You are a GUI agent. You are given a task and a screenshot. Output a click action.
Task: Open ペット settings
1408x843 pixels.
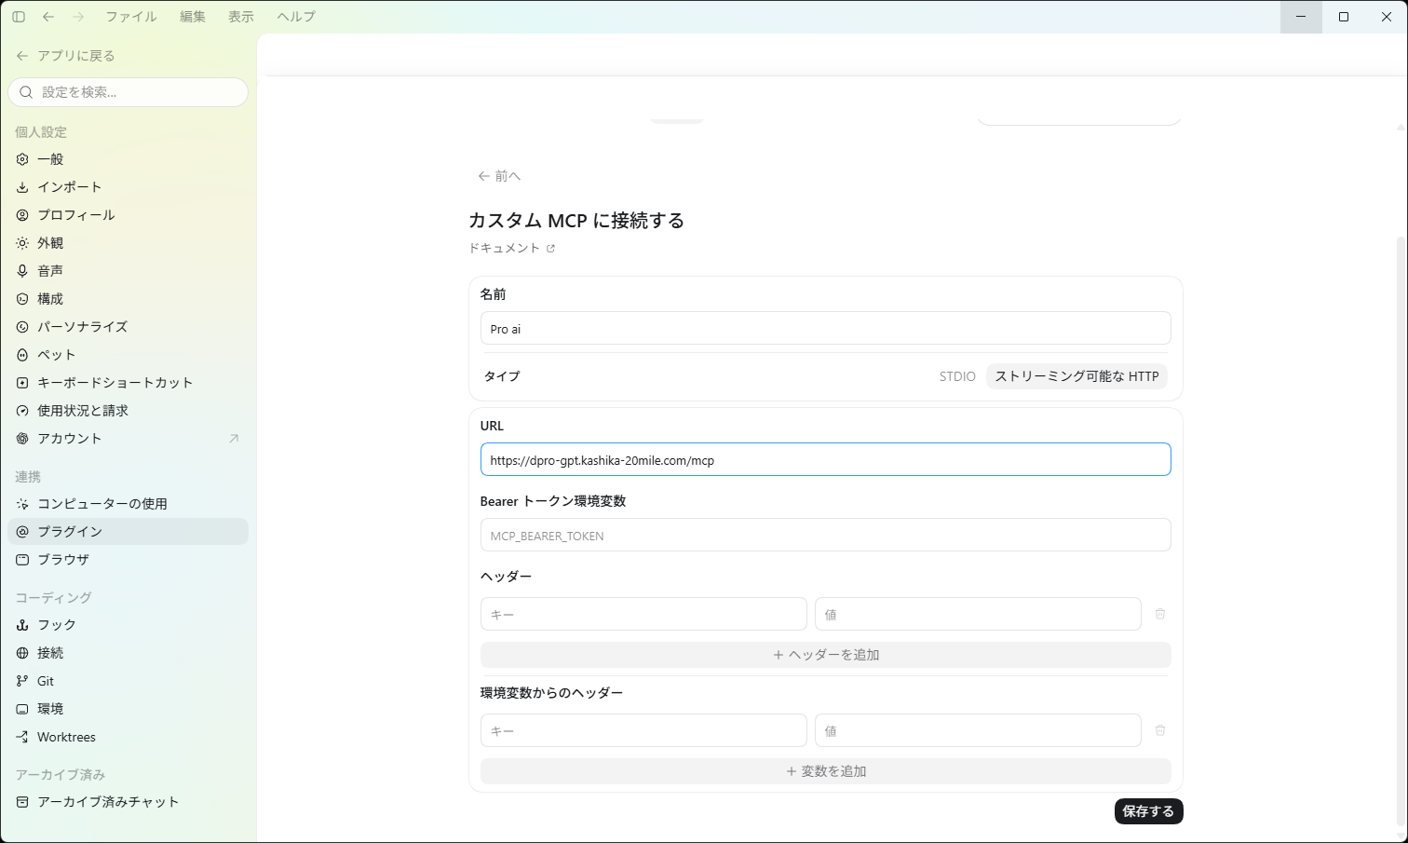point(129,355)
